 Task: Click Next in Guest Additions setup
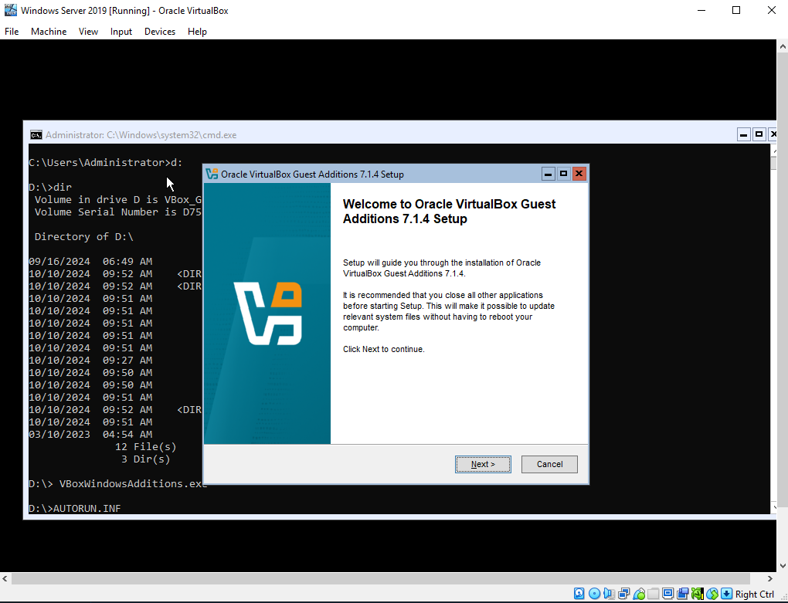(483, 465)
